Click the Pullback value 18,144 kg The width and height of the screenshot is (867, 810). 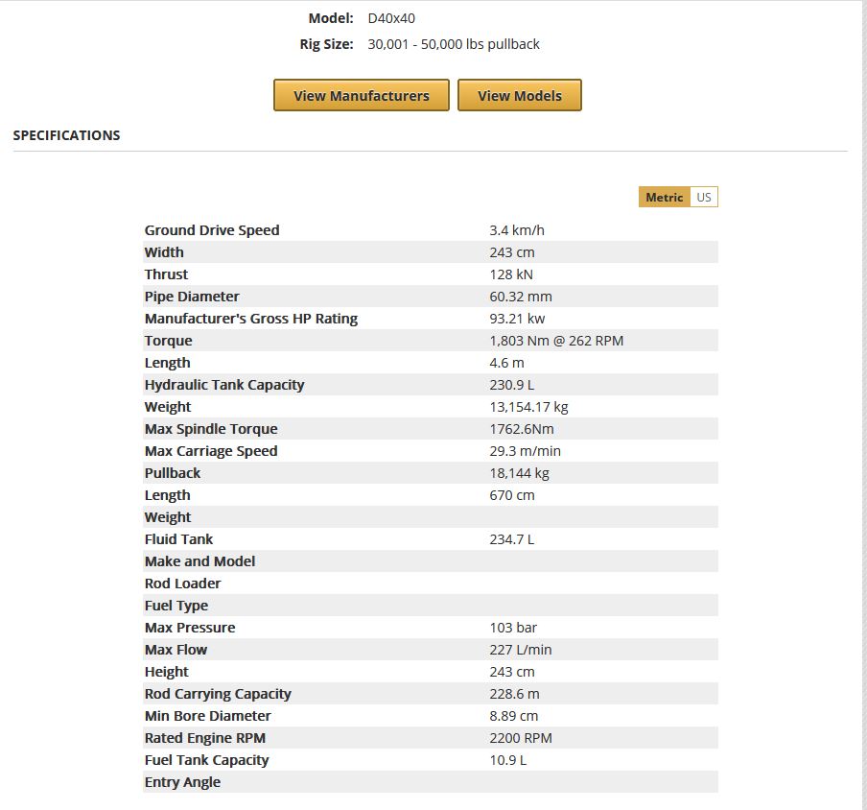coord(519,473)
